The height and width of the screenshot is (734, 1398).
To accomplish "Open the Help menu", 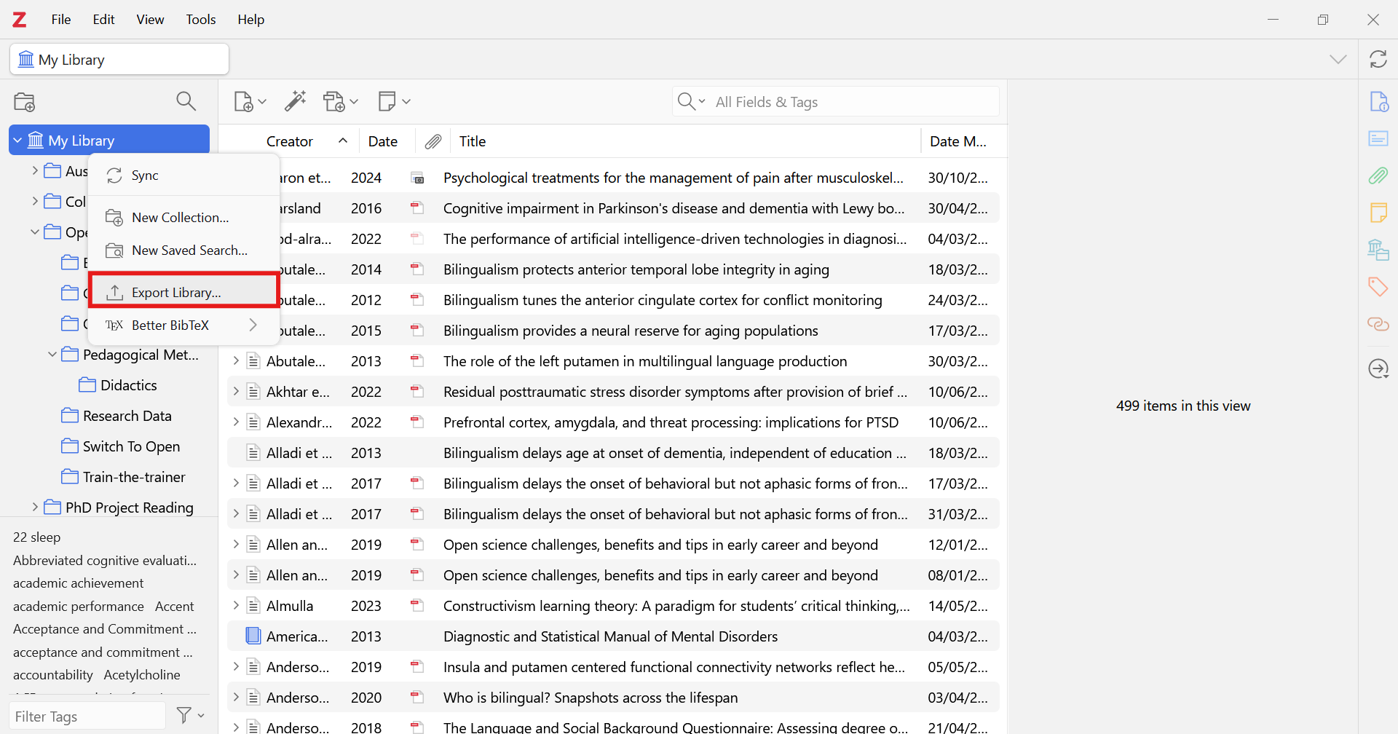I will pyautogui.click(x=250, y=20).
